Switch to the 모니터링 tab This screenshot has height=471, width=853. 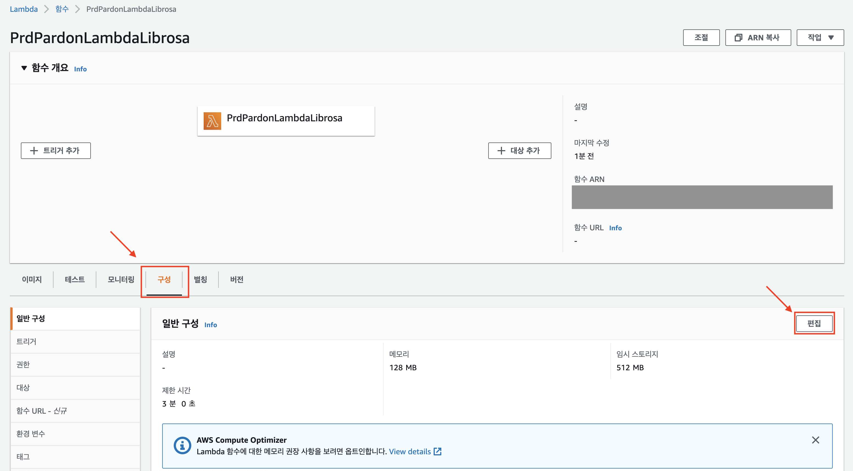tap(121, 279)
